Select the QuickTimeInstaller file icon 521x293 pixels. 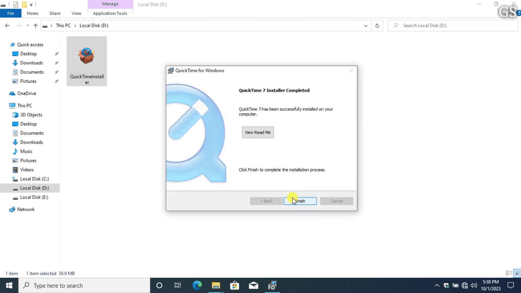coord(87,61)
